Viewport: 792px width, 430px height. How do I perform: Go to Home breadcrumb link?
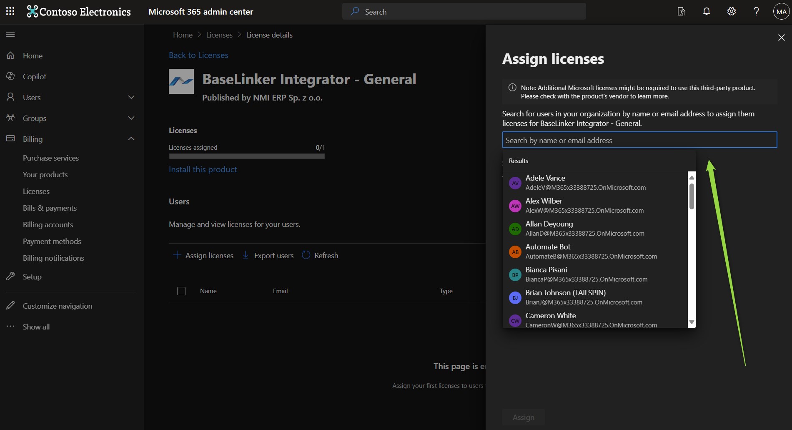[183, 35]
